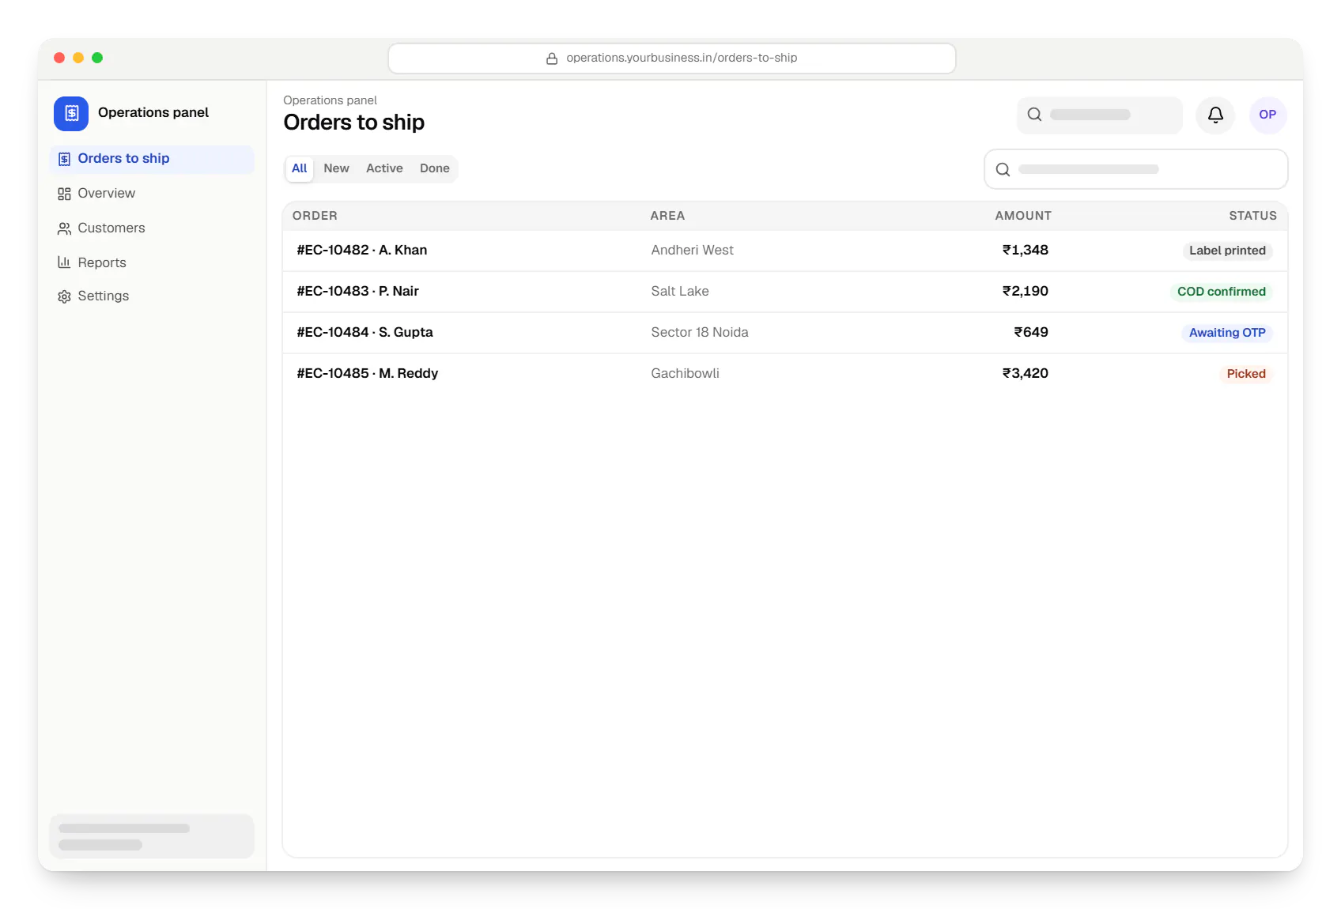
Task: Open the OP user avatar
Action: tap(1267, 115)
